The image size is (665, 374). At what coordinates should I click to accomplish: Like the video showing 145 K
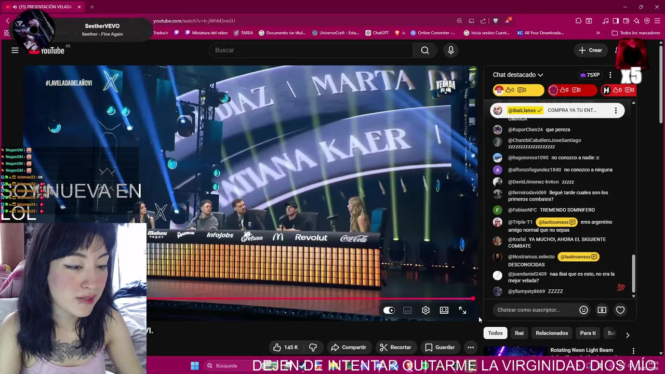pyautogui.click(x=285, y=348)
